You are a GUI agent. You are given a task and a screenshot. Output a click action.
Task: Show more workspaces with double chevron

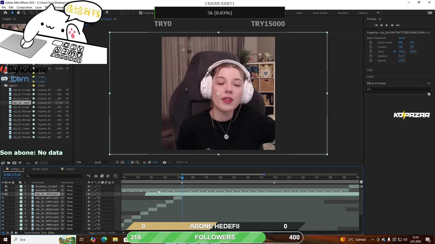[378, 13]
